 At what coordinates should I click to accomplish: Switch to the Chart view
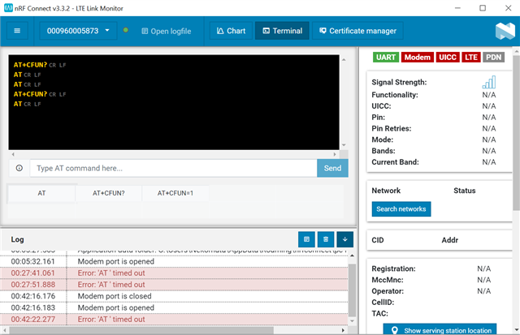point(230,32)
